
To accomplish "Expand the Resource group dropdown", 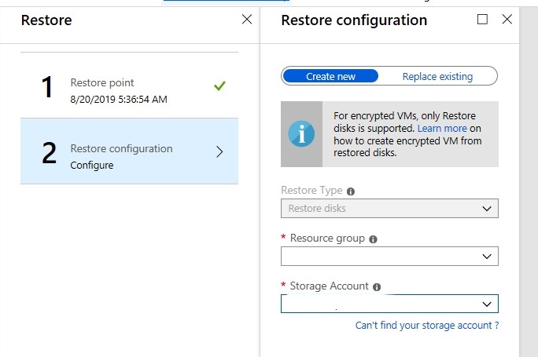I will pos(389,256).
